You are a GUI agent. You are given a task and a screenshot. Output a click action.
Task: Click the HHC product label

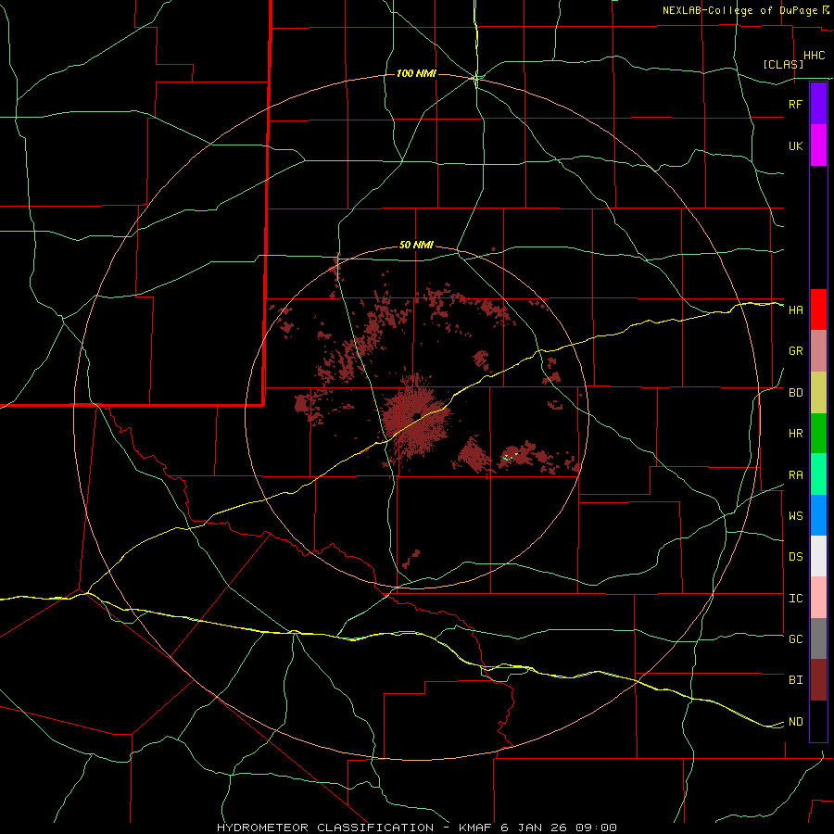(815, 56)
